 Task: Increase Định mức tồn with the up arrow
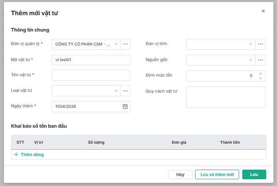point(260,73)
